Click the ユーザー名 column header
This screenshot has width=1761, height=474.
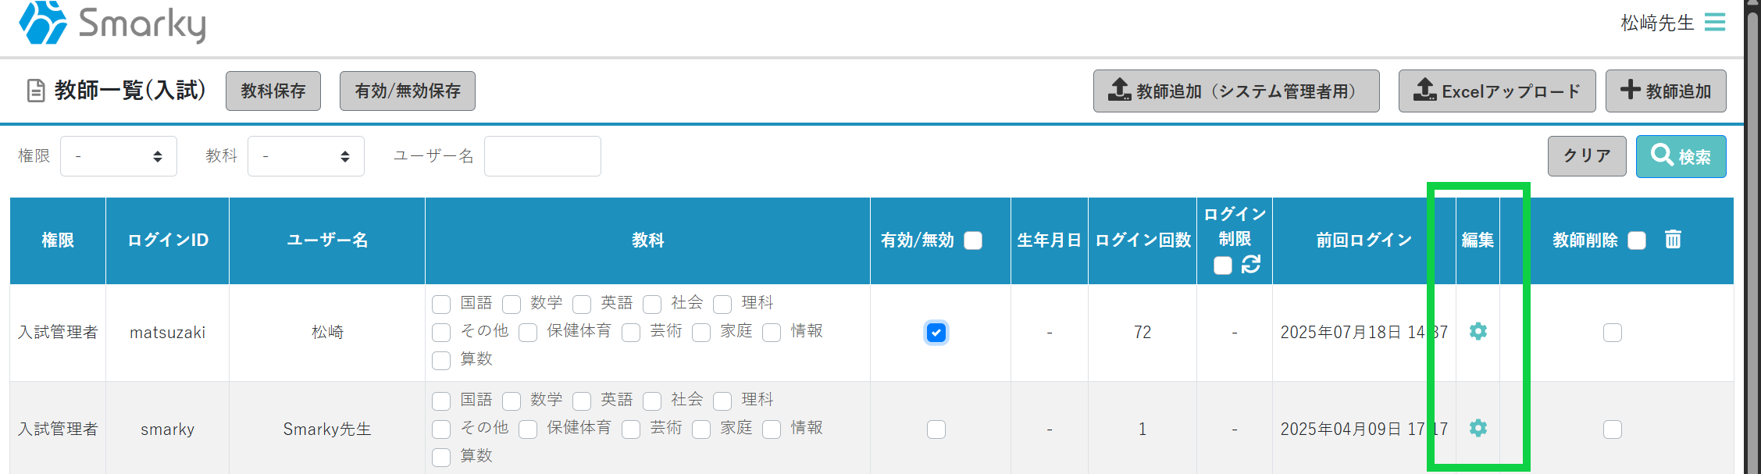[x=326, y=241]
